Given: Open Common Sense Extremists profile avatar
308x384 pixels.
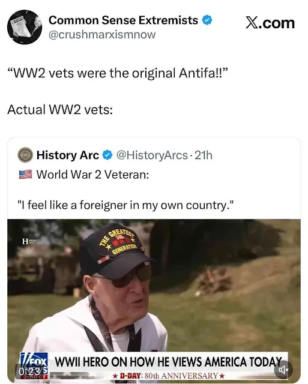Looking at the screenshot, I should click(x=25, y=27).
